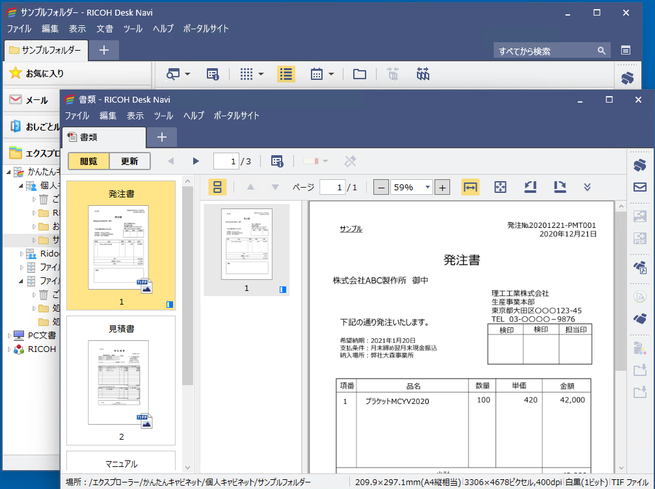The image size is (655, 489).
Task: Select page 1 thumbnail in page list
Action: click(247, 249)
